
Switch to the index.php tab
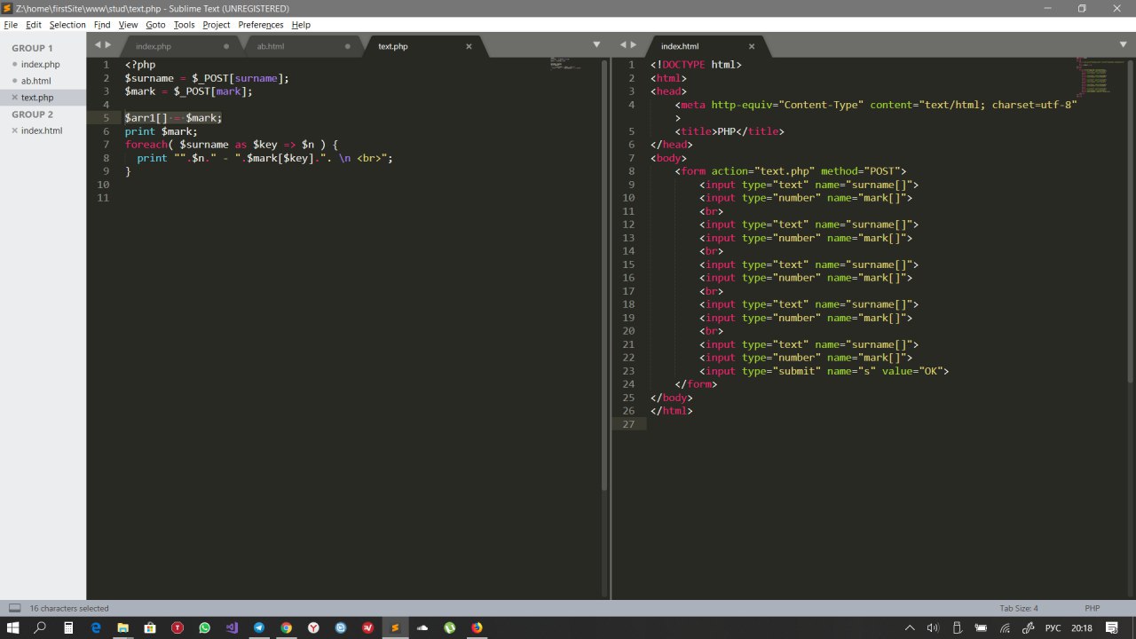click(154, 46)
